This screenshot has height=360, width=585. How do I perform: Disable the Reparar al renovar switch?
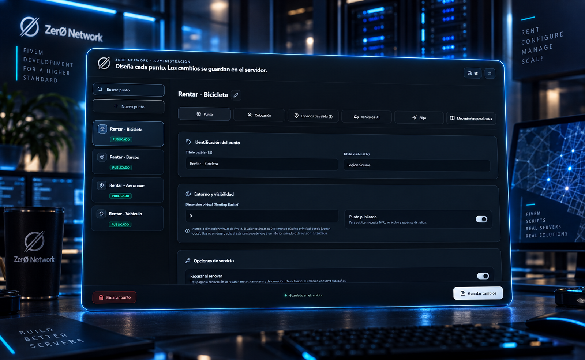tap(483, 276)
